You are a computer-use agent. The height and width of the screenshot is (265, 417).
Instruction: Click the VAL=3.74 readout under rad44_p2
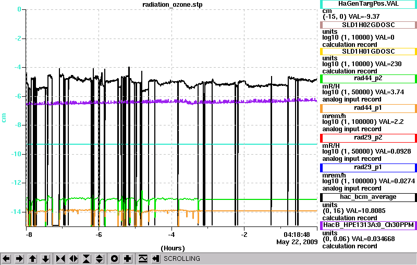click(x=390, y=92)
